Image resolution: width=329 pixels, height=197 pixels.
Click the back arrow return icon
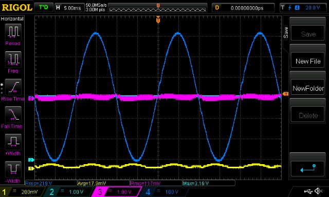pyautogui.click(x=307, y=169)
